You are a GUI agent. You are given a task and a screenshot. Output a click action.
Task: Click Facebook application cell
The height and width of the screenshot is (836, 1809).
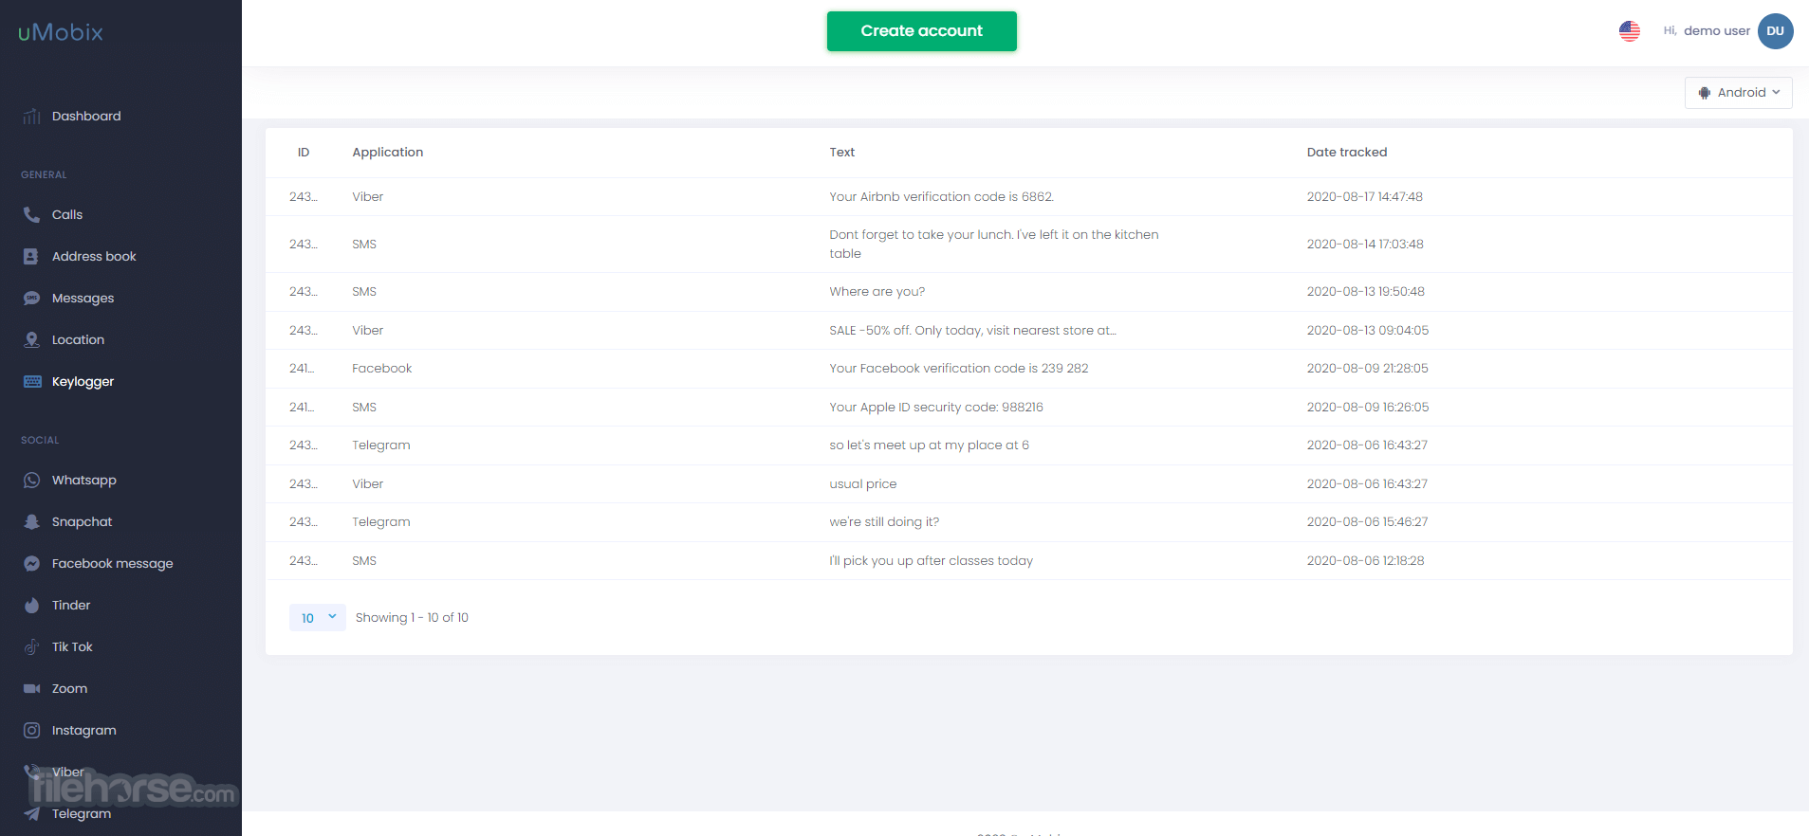pyautogui.click(x=382, y=369)
